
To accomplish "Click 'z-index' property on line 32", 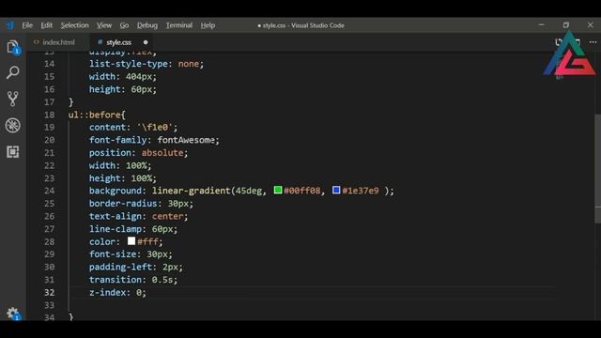I will [107, 292].
